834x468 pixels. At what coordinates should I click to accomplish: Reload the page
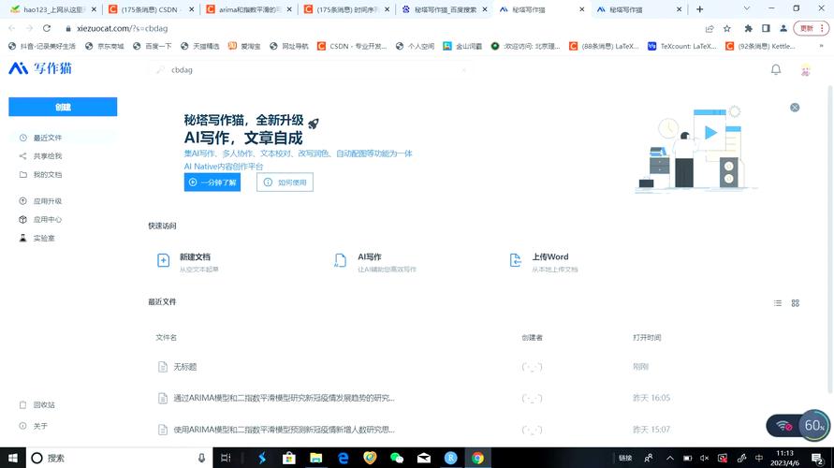tap(47, 28)
